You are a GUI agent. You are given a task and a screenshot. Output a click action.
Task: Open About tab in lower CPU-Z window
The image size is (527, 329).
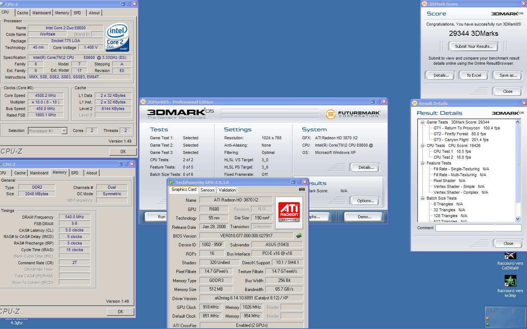pos(91,173)
